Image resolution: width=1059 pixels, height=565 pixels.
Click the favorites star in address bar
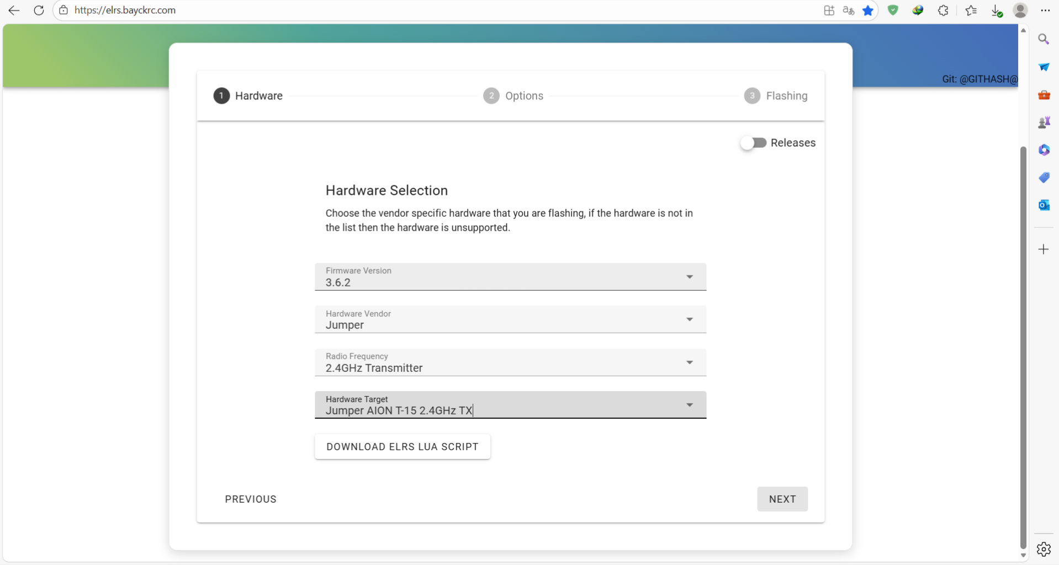pos(867,10)
